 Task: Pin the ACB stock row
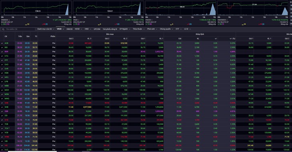pyautogui.click(x=2, y=43)
